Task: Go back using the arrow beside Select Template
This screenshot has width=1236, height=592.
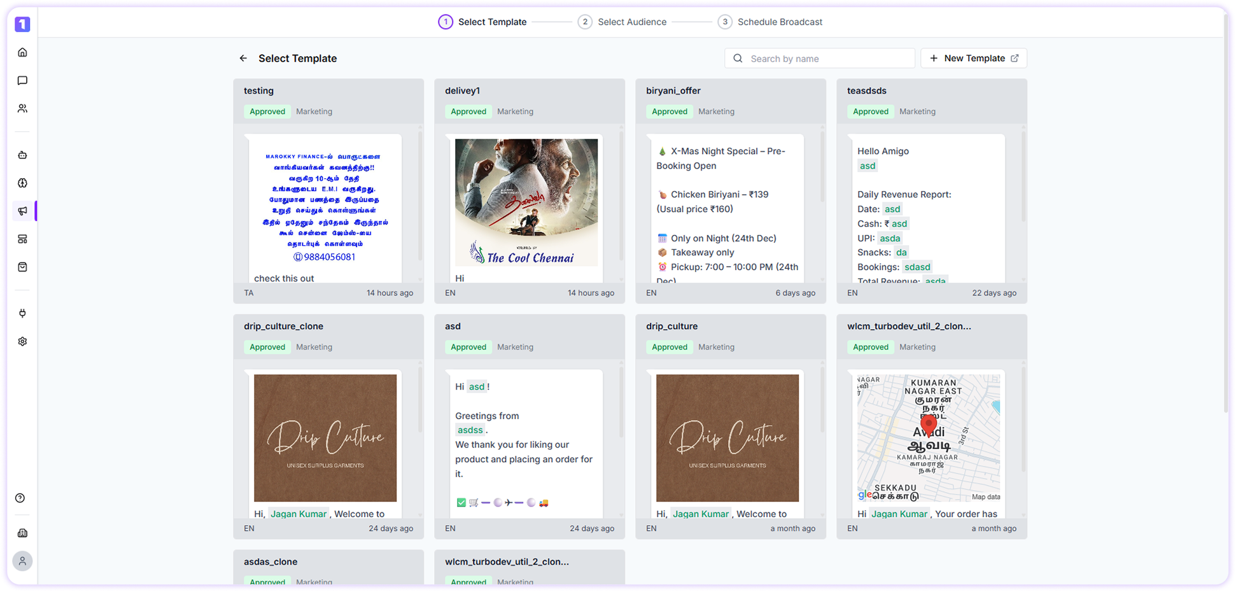Action: tap(243, 58)
